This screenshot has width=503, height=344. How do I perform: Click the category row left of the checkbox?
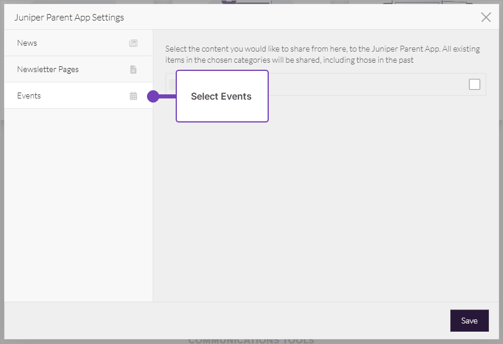pos(363,84)
